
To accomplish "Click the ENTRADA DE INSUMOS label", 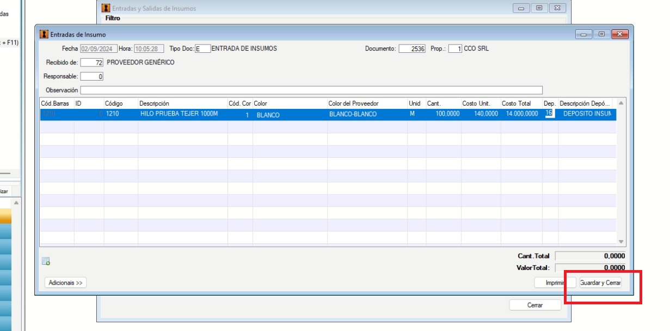I will [244, 48].
